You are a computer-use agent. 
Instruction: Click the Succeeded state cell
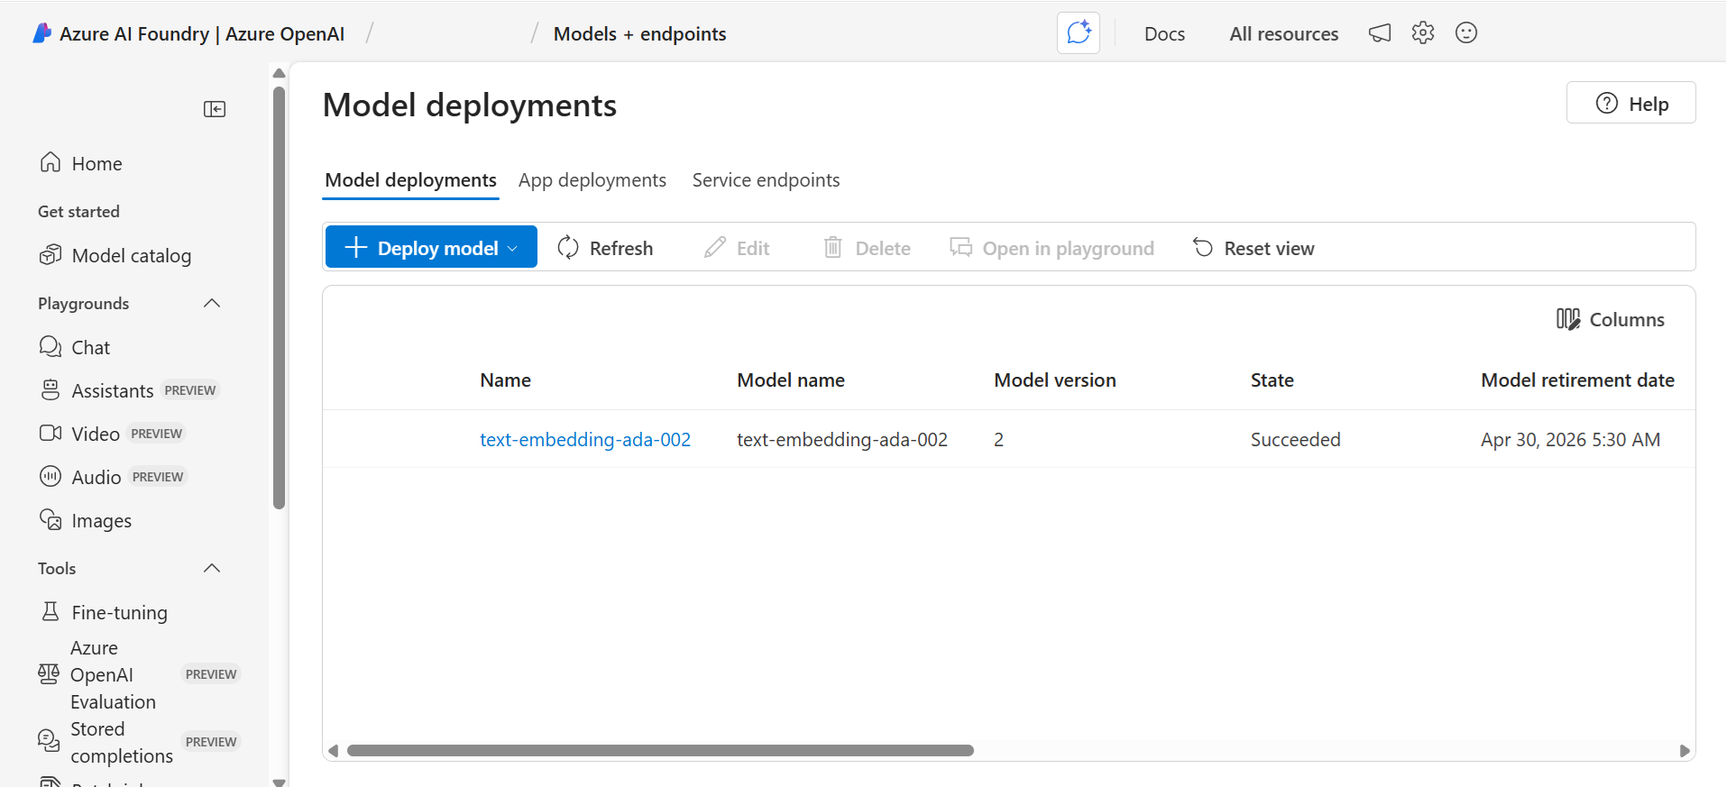pyautogui.click(x=1296, y=439)
